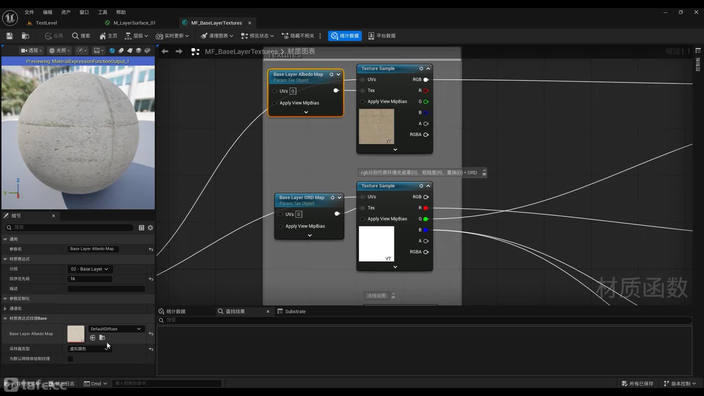Open the 02 - Base Layer group dropdown
704x396 pixels.
tap(90, 269)
